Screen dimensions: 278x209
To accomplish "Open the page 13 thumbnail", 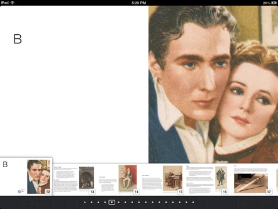I will (x=75, y=179).
